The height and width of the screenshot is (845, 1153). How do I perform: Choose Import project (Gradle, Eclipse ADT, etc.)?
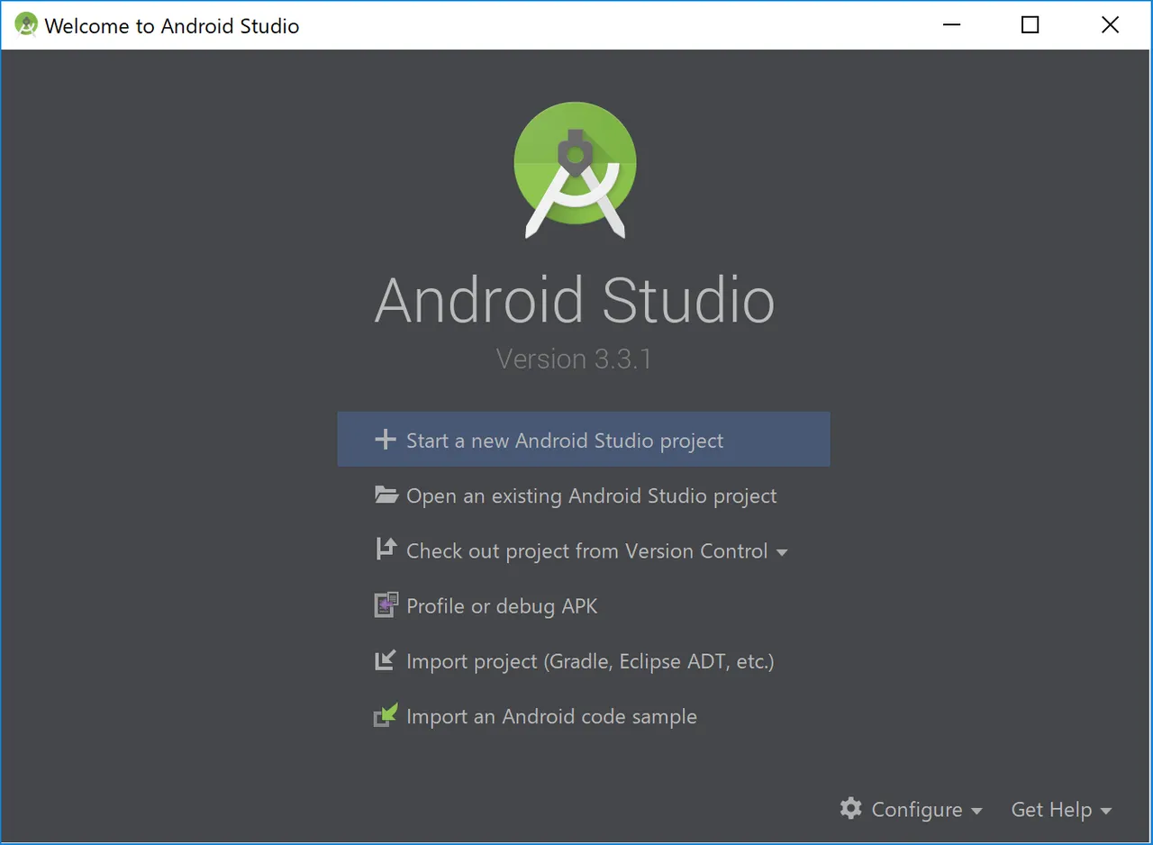pos(584,660)
